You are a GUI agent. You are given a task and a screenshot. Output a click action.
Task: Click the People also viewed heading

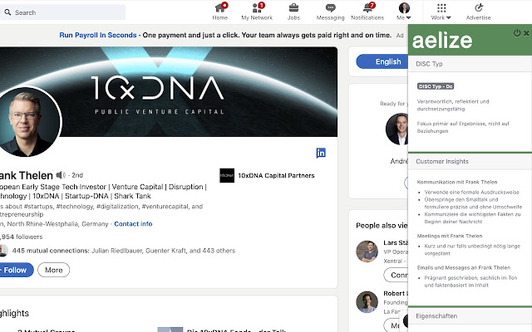(382, 225)
